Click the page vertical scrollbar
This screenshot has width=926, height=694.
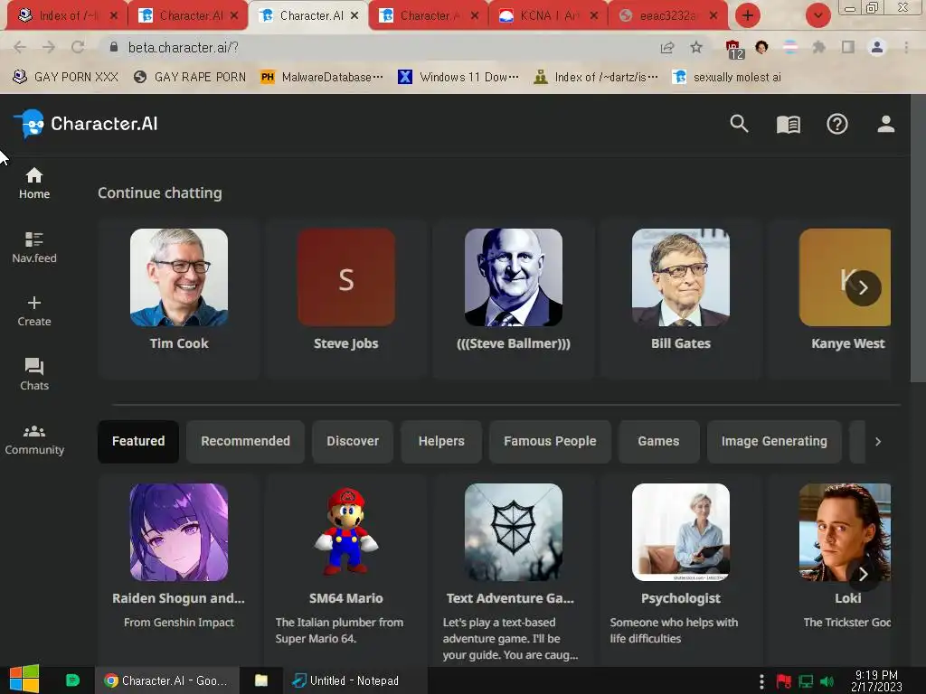point(918,239)
